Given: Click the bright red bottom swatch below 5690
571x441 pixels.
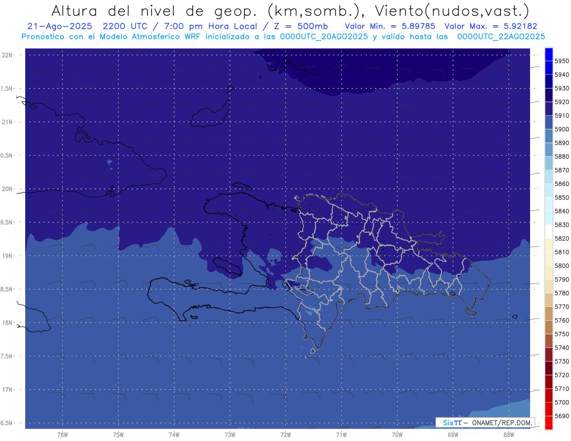Looking at the screenshot, I should tap(549, 422).
